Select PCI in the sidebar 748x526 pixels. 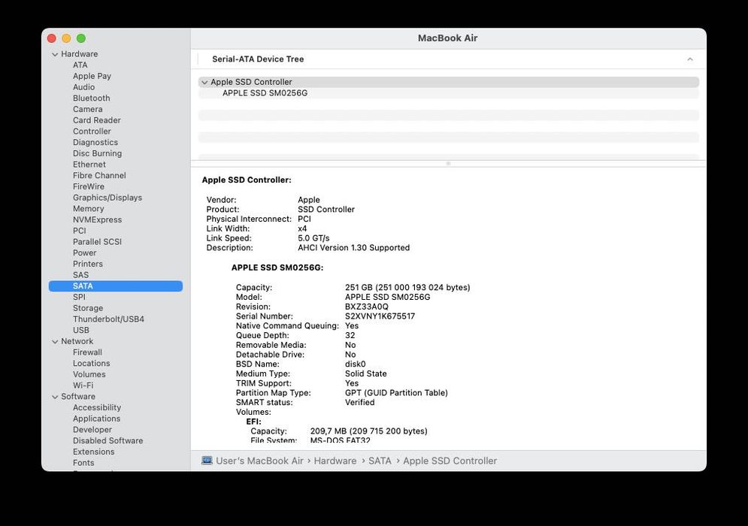point(79,231)
